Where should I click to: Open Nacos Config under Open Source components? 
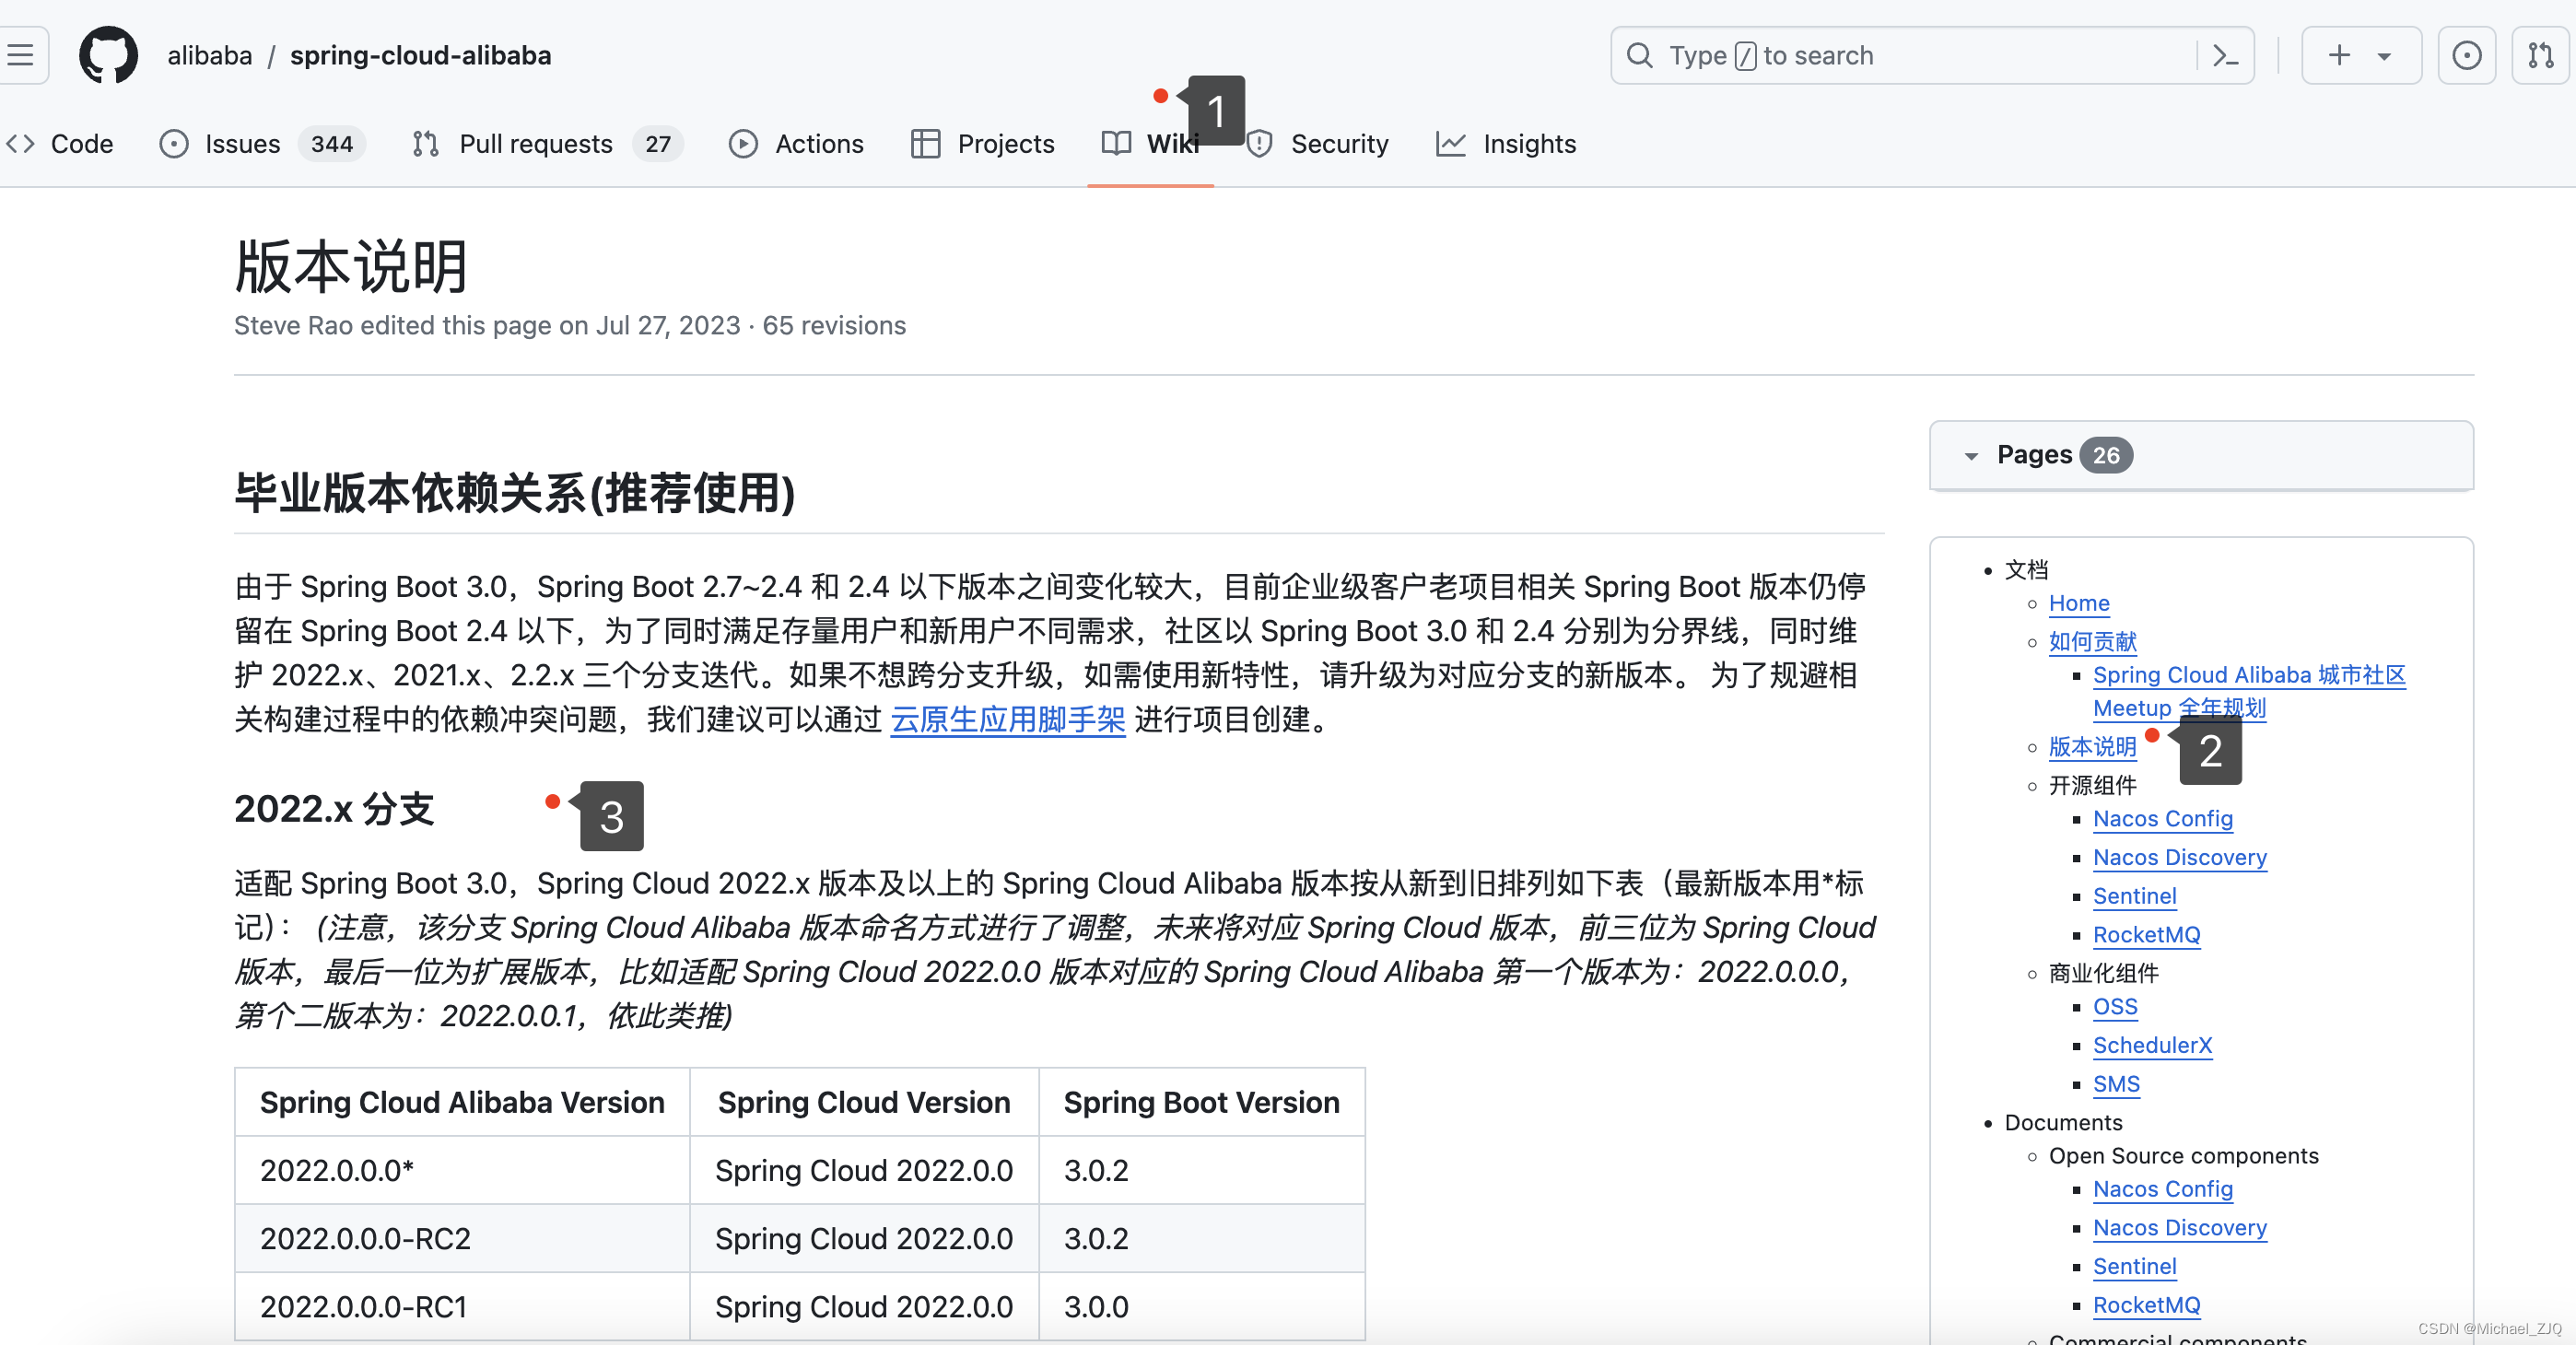(2163, 1189)
